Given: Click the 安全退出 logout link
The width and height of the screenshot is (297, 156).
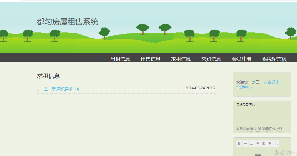Looking at the screenshot, I should (x=271, y=82).
